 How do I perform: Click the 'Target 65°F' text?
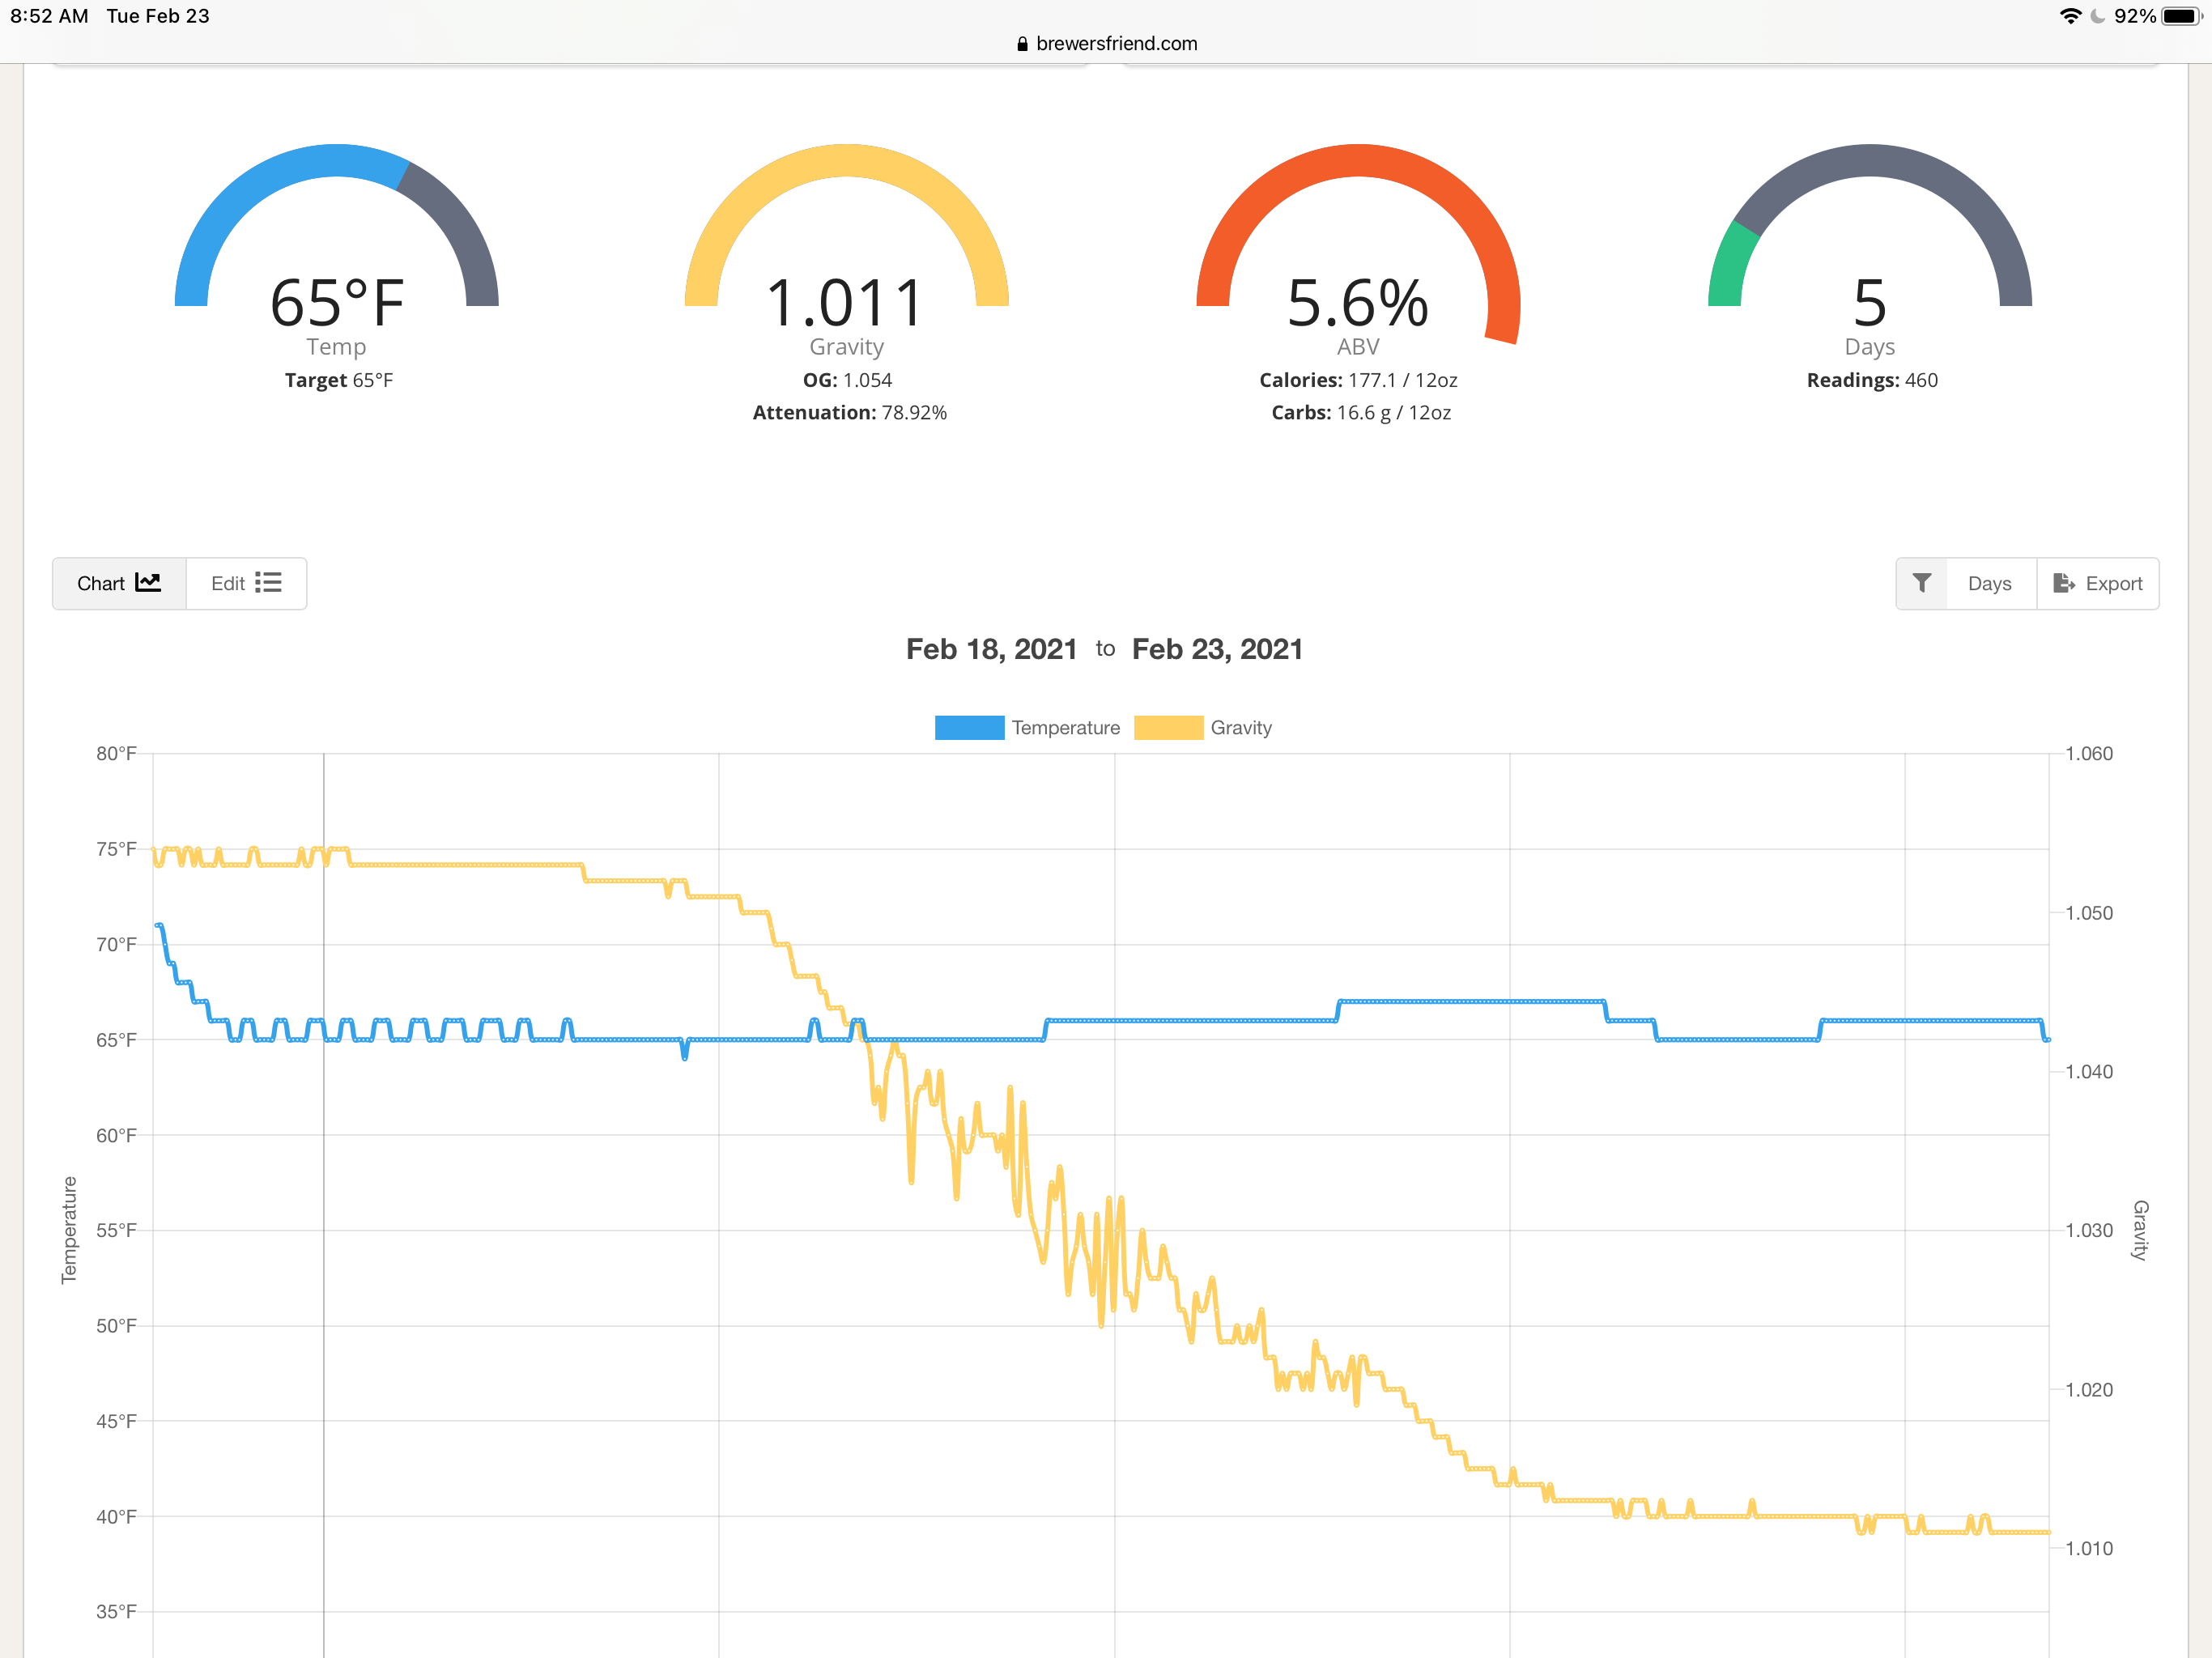point(338,380)
